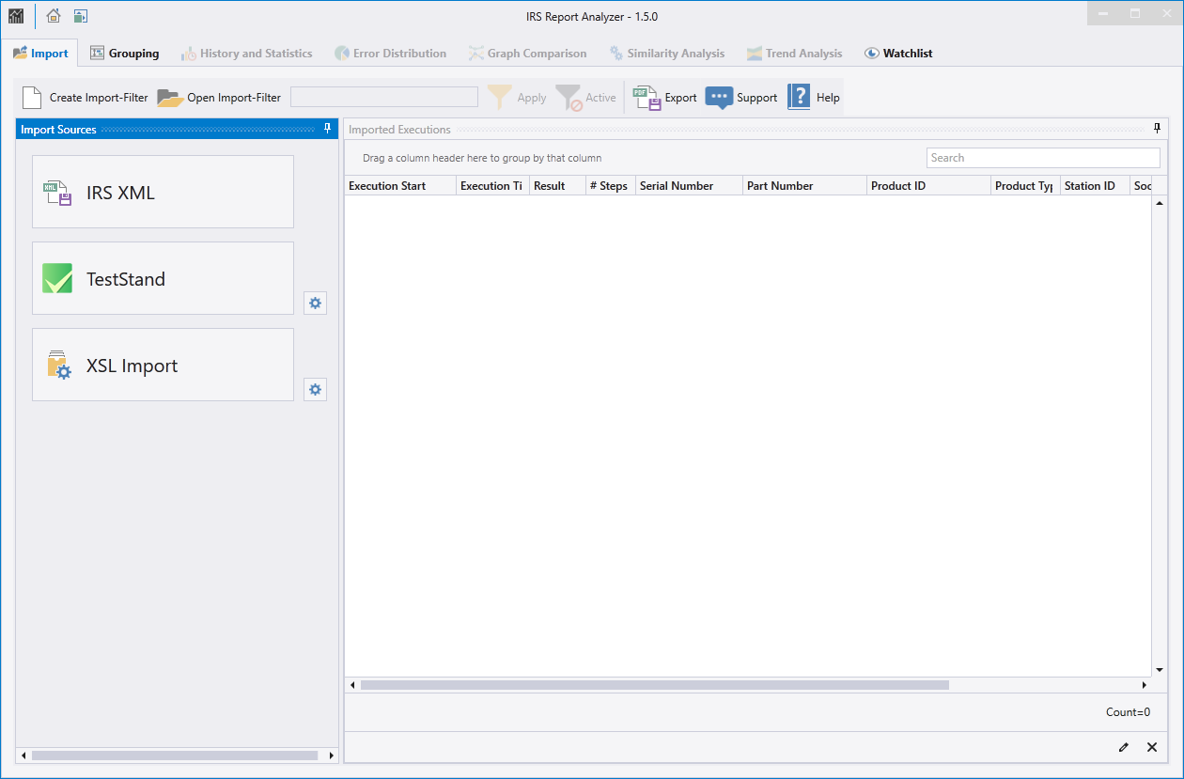Click right arrow of Import Sources scrollbar
This screenshot has height=779, width=1184.
tap(331, 756)
